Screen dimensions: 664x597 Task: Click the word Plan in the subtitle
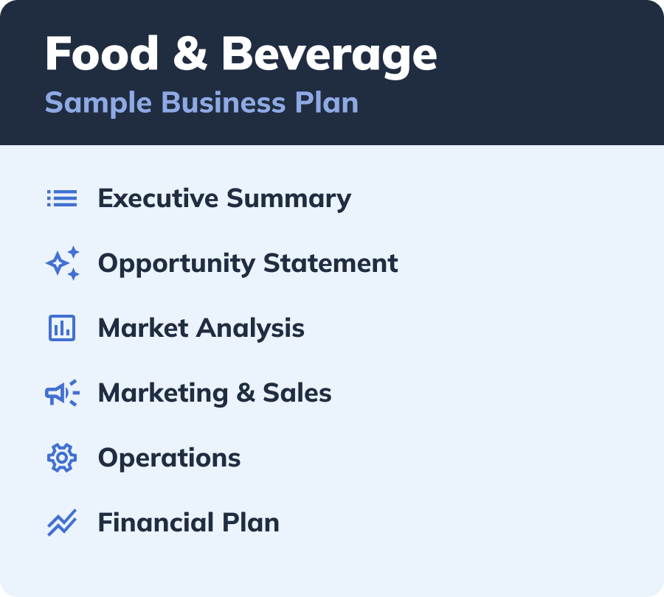(327, 102)
